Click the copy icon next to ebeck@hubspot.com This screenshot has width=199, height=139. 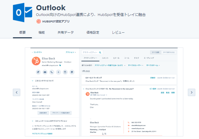(x=60, y=65)
